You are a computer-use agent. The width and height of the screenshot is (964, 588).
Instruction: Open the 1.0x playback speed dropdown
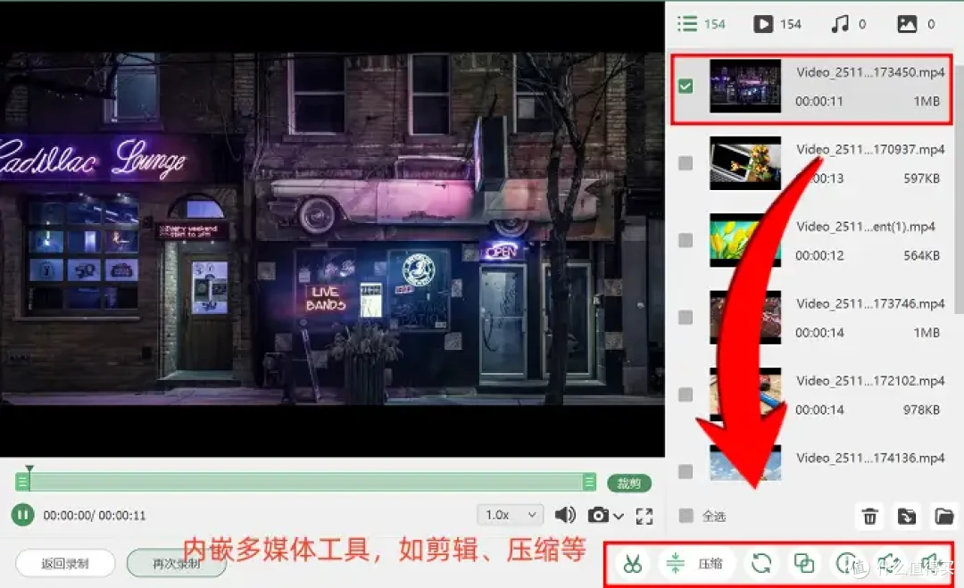coord(511,515)
